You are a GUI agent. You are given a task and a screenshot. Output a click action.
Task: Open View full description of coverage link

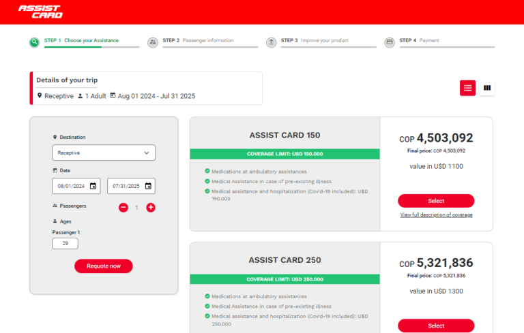pos(436,215)
